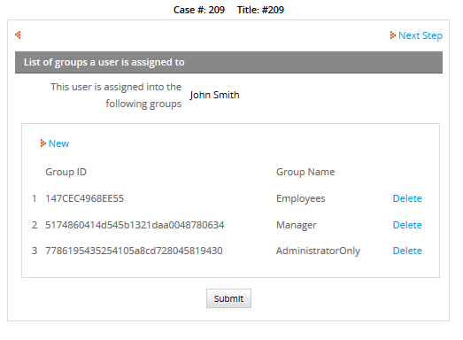Click the 'List of groups a user is assigned to' header
The image size is (463, 340).
click(228, 62)
